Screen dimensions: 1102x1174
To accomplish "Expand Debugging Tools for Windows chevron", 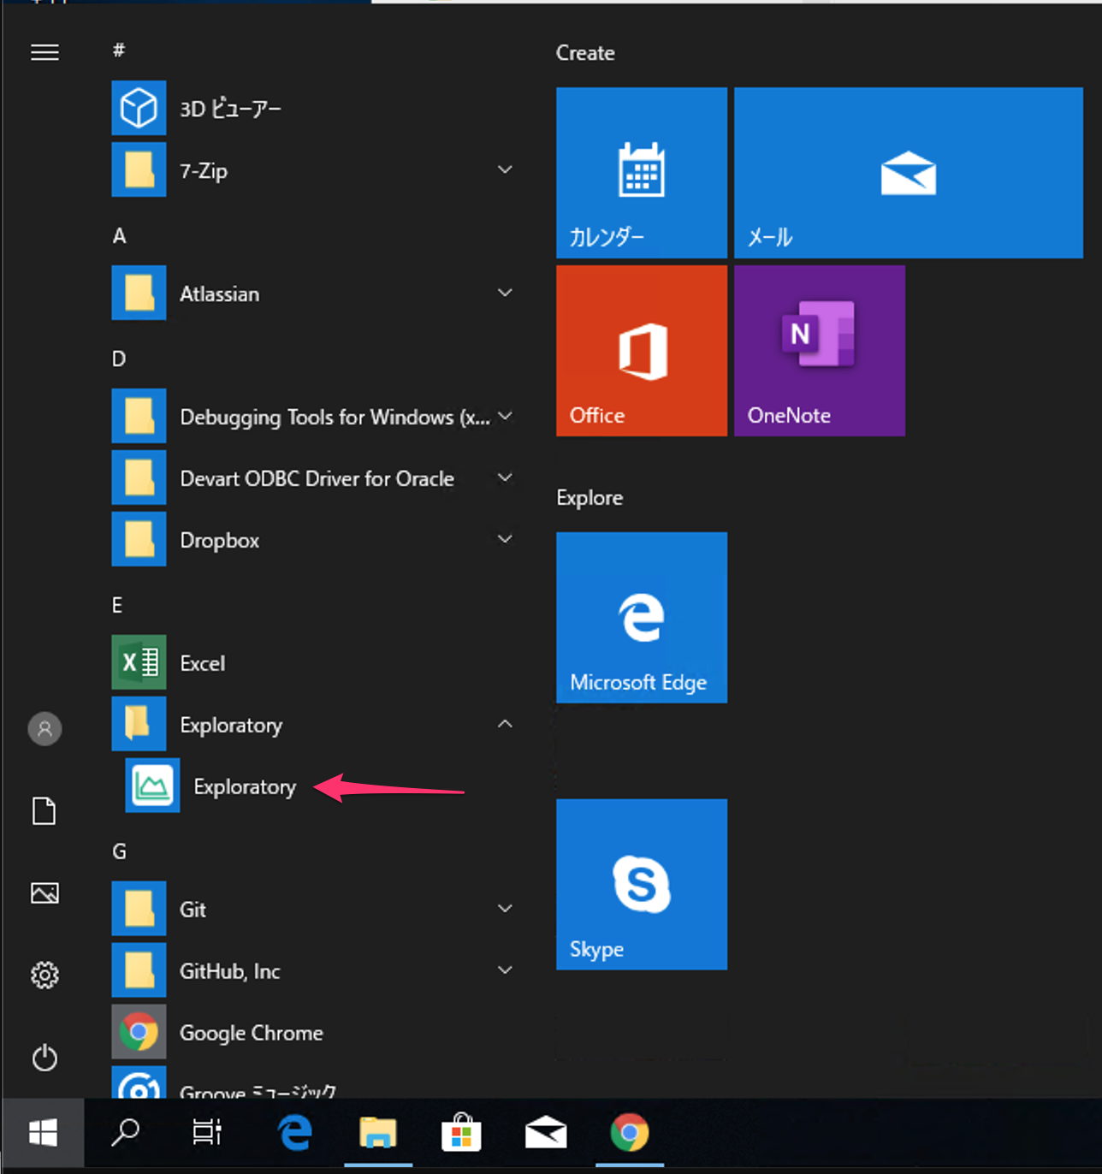I will (x=505, y=416).
